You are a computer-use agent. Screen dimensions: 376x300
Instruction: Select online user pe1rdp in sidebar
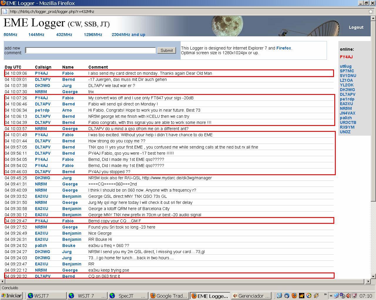(x=347, y=99)
